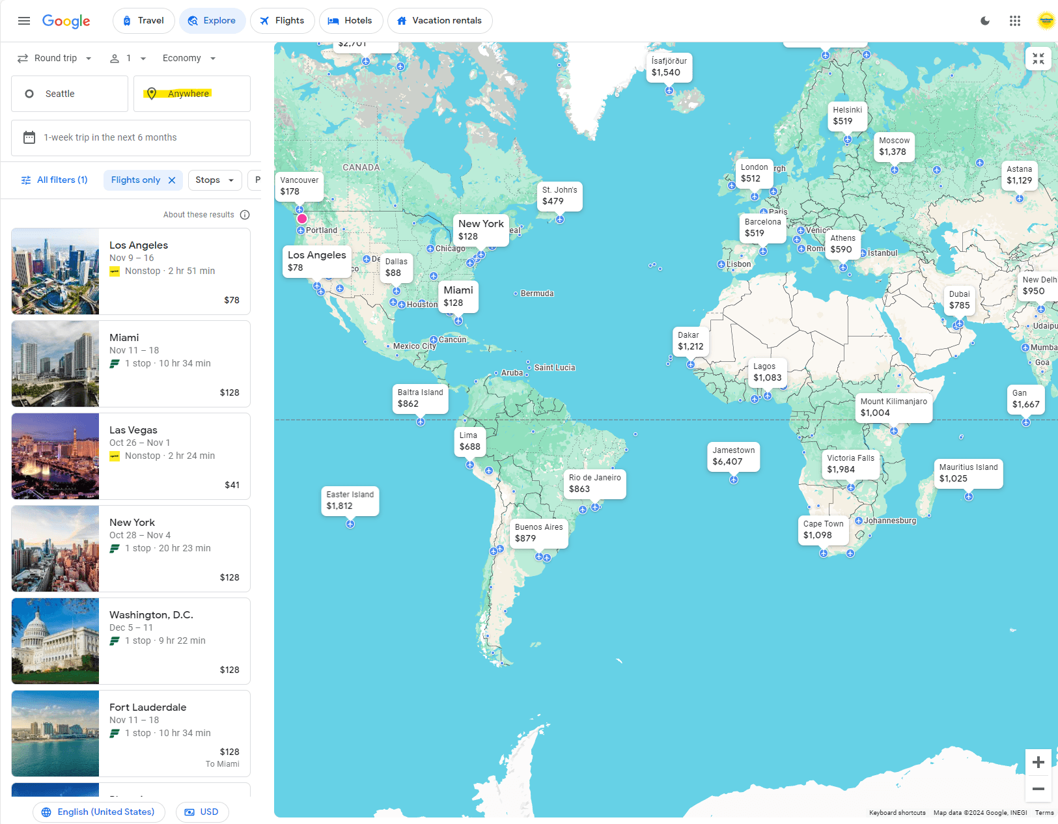The height and width of the screenshot is (824, 1058).
Task: Toggle dark mode with the moon icon
Action: tap(984, 20)
